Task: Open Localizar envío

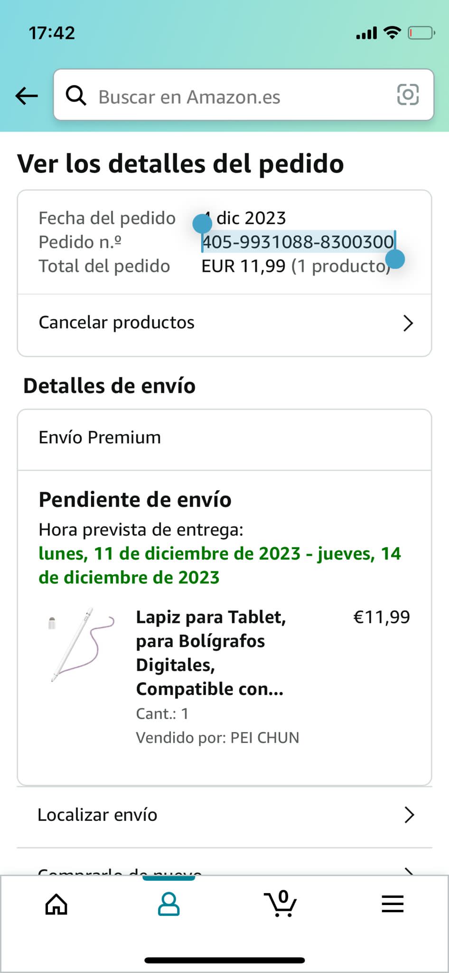Action: (97, 815)
